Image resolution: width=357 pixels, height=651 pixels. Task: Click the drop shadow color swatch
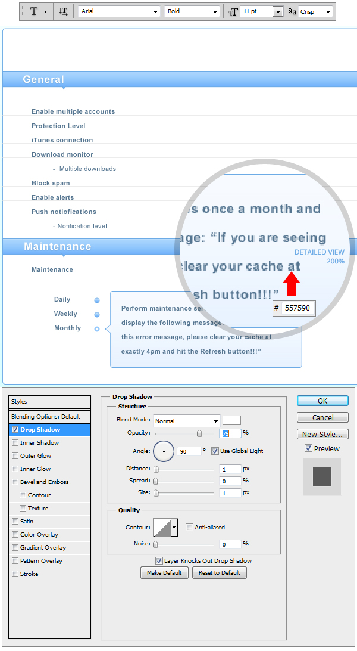point(231,420)
